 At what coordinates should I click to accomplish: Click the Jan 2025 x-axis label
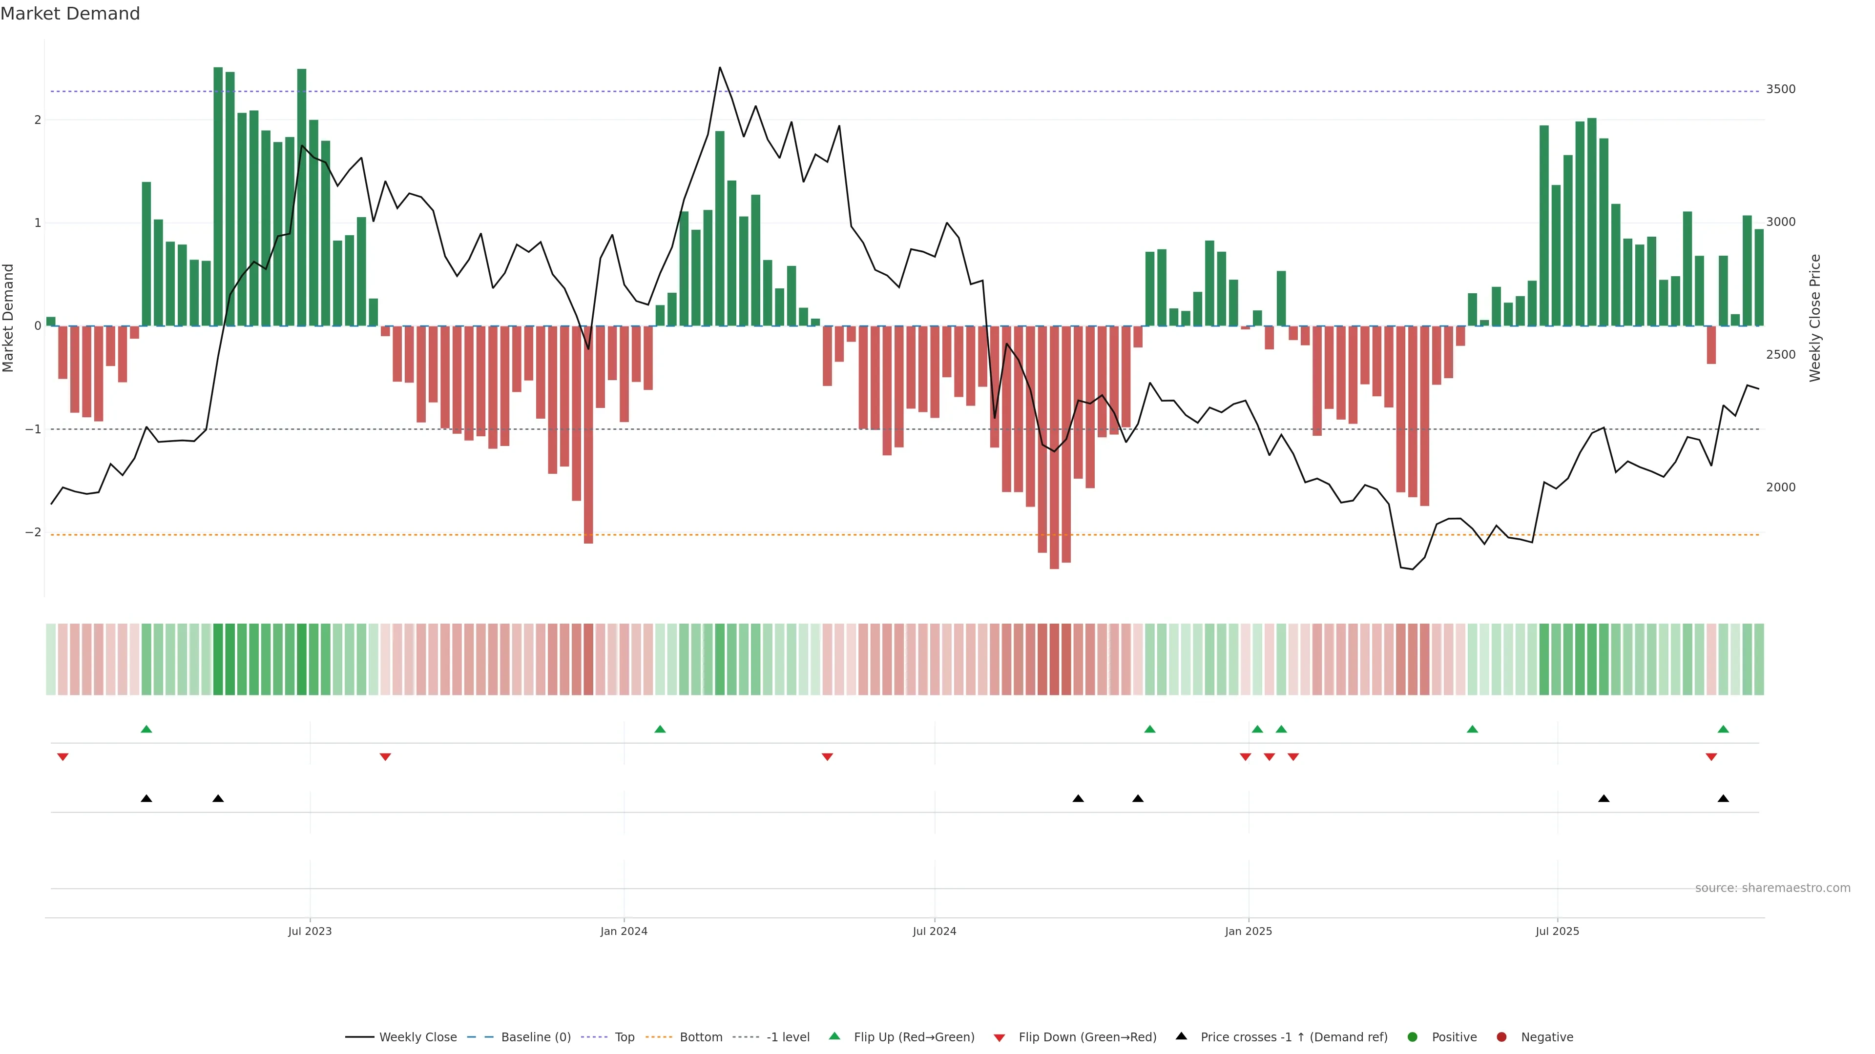tap(1249, 931)
